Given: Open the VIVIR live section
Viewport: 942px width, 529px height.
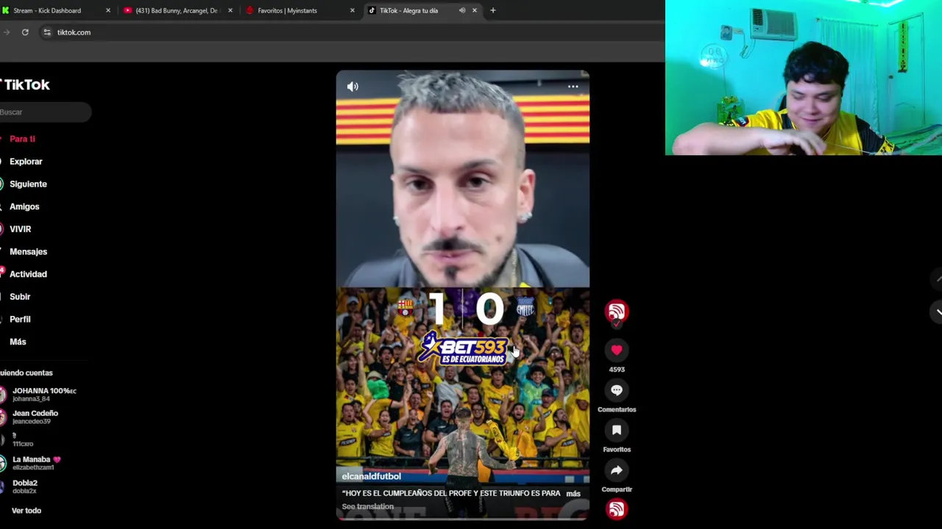Looking at the screenshot, I should [x=20, y=229].
